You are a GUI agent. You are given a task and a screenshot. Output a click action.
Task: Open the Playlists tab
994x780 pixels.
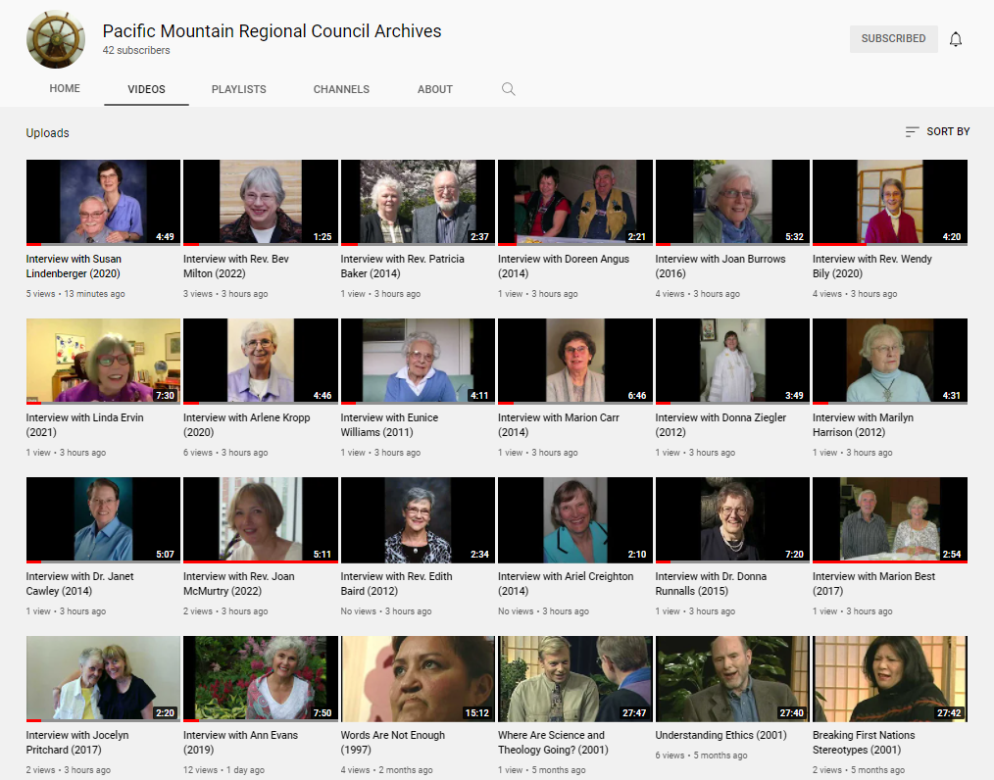(239, 89)
